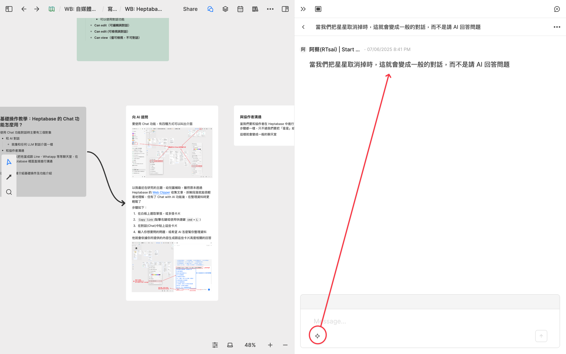Open the journal calendar icon
Image resolution: width=566 pixels, height=354 pixels.
pyautogui.click(x=240, y=9)
